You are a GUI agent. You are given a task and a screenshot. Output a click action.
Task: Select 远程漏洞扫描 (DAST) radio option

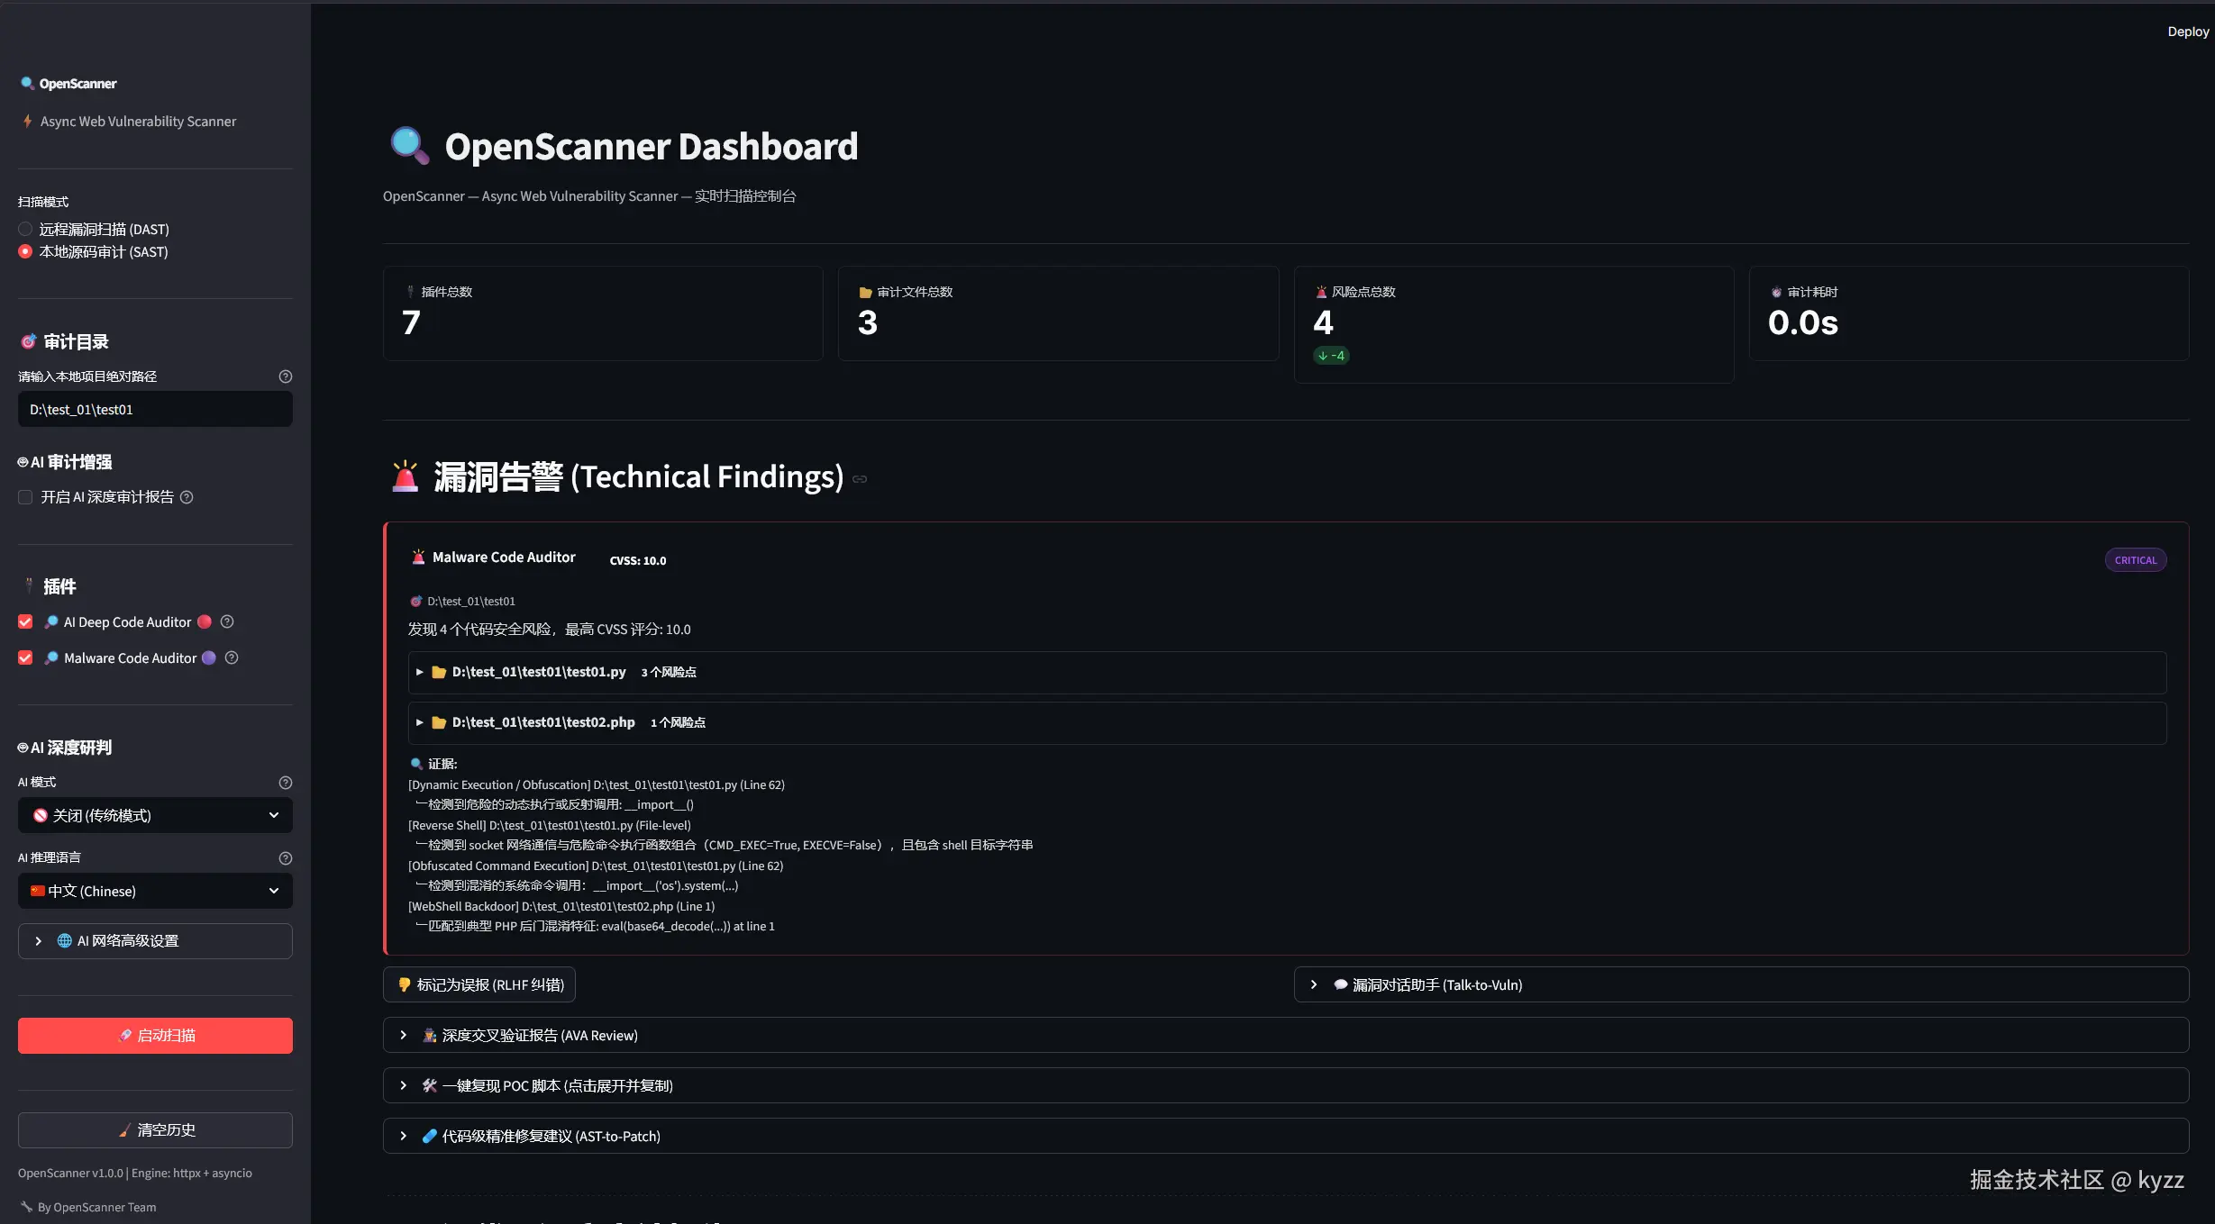(x=25, y=229)
